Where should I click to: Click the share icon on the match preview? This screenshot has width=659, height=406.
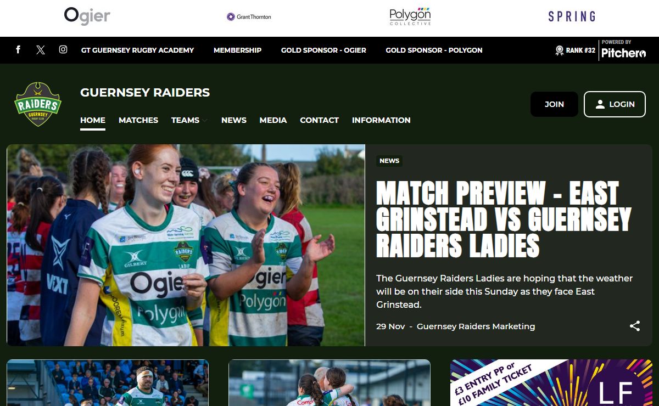635,326
